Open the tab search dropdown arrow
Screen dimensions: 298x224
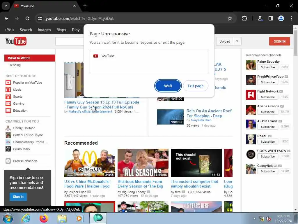point(6,6)
